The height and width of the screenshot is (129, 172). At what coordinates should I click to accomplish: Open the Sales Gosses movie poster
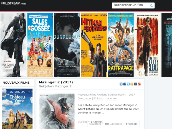pyautogui.click(x=40, y=45)
